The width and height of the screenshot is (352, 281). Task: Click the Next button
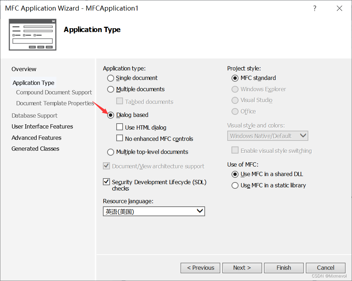click(x=242, y=268)
